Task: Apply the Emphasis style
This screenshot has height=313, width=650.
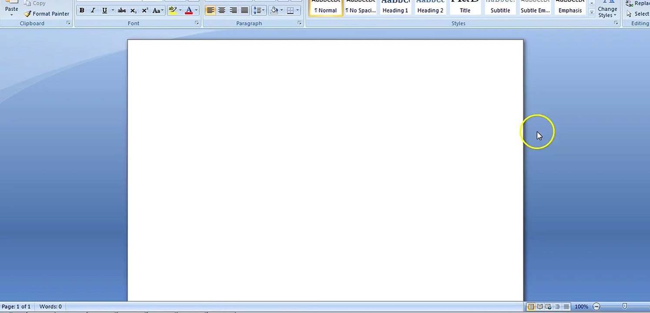Action: pyautogui.click(x=570, y=7)
